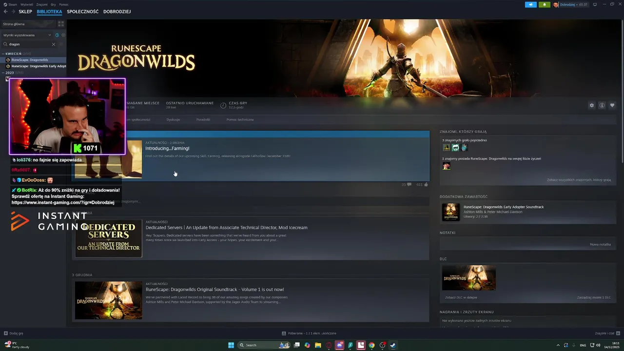Image resolution: width=624 pixels, height=351 pixels.
Task: Open Discord taskbar icon
Action: [x=339, y=345]
